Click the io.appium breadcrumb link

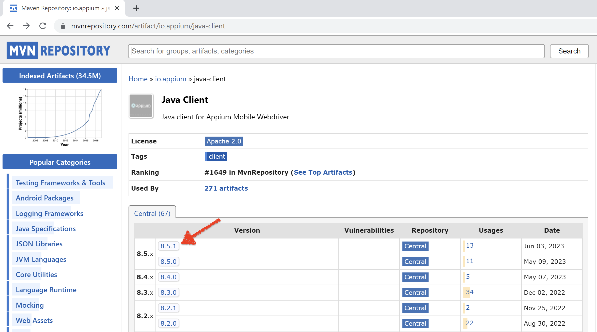(170, 79)
